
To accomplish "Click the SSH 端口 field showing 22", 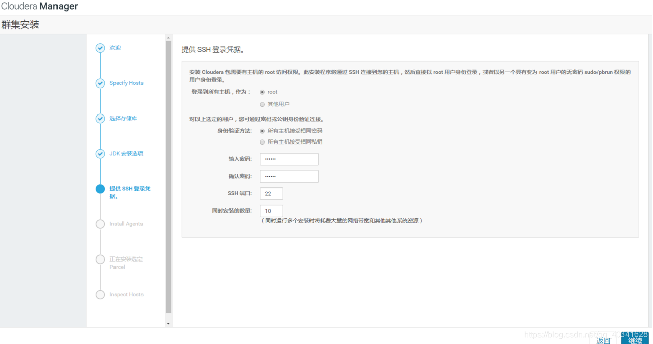I will 271,194.
